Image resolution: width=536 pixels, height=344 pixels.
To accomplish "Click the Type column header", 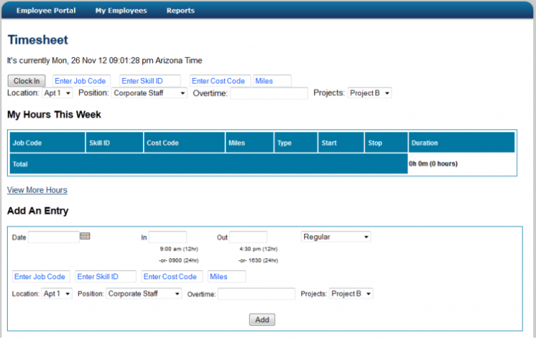I will tap(296, 143).
